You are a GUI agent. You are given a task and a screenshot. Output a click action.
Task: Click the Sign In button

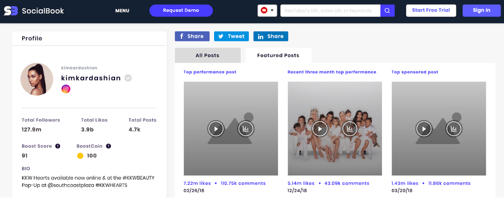481,11
